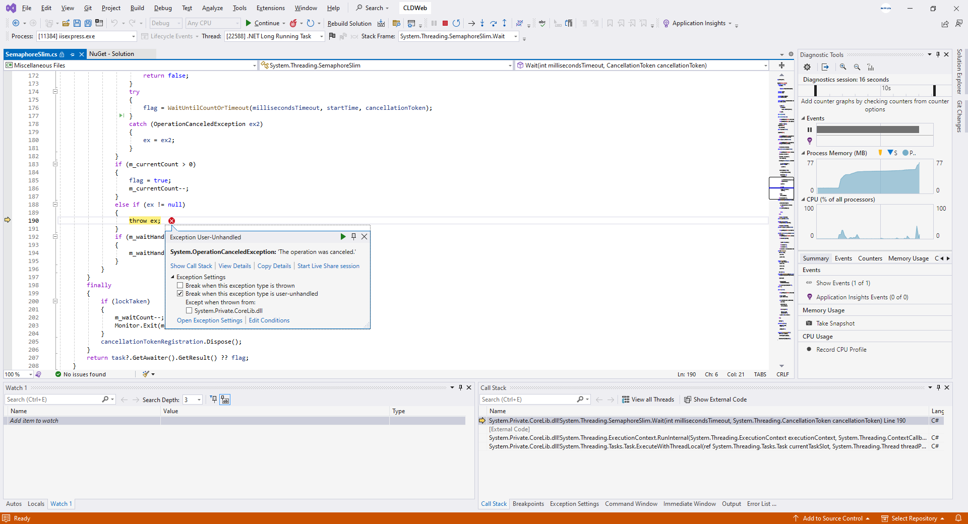Switch to the NuGet - Solution tab
968x524 pixels.
tap(111, 54)
